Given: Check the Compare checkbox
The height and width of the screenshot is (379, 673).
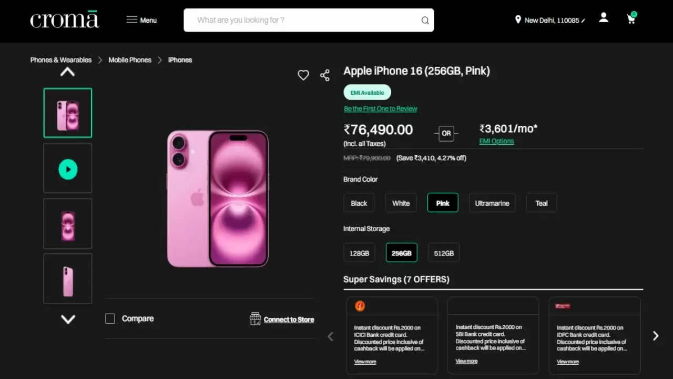Looking at the screenshot, I should click(110, 318).
